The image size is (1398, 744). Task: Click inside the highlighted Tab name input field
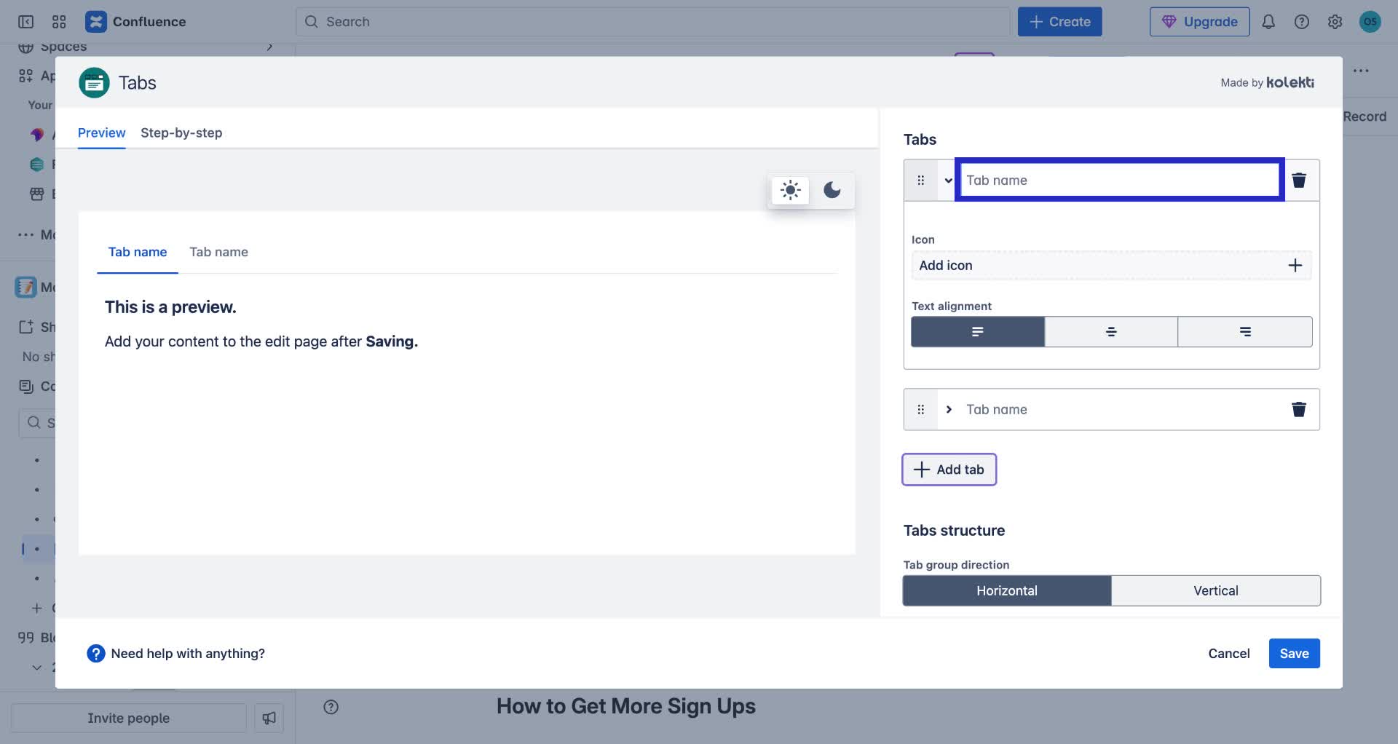[x=1119, y=180]
